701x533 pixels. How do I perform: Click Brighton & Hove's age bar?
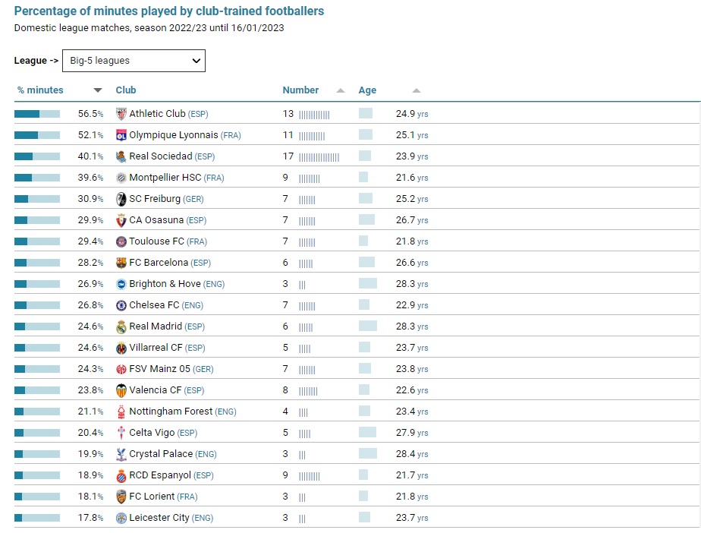coord(368,284)
